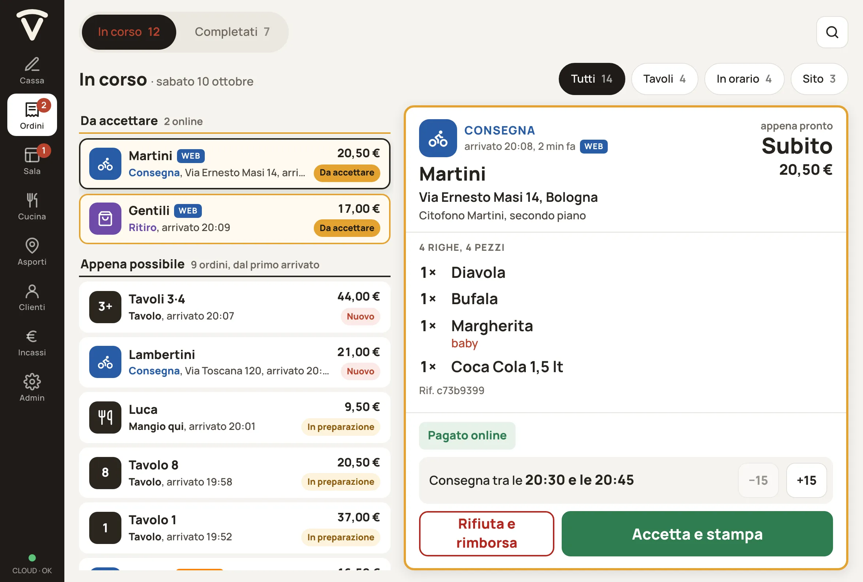863x582 pixels.
Task: Open the Gentili pickup order
Action: 235,219
